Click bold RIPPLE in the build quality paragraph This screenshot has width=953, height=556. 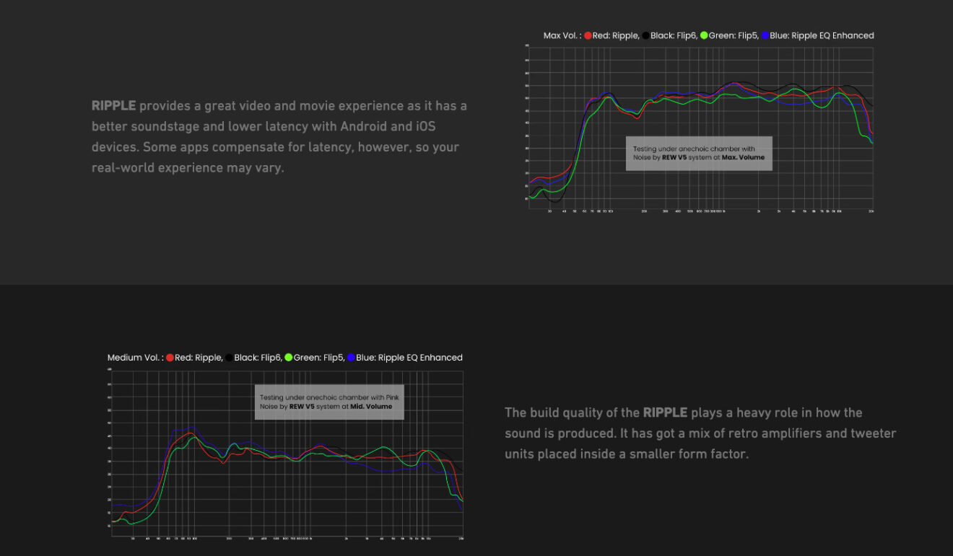(x=665, y=413)
